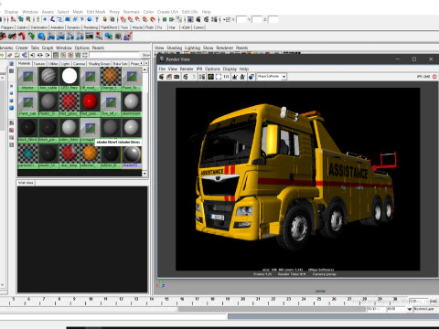This screenshot has height=329, width=439.
Task: Click Hypershade tab scroll right arrow
Action: 146,63
